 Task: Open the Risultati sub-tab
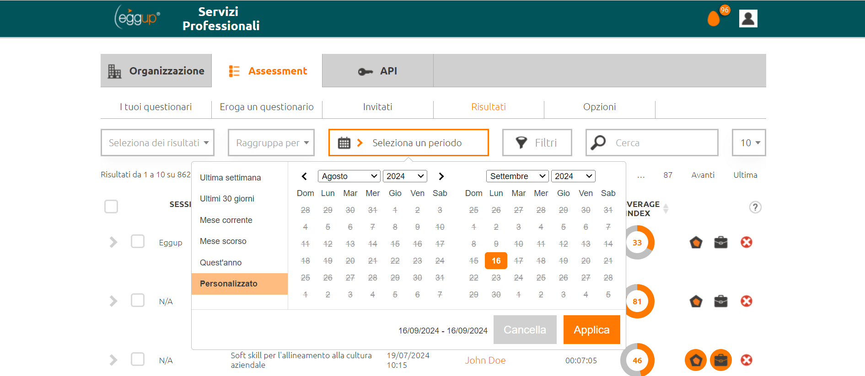(489, 107)
